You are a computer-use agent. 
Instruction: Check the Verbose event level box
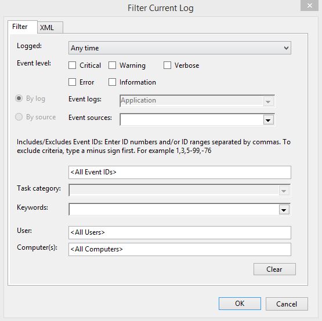(x=167, y=65)
